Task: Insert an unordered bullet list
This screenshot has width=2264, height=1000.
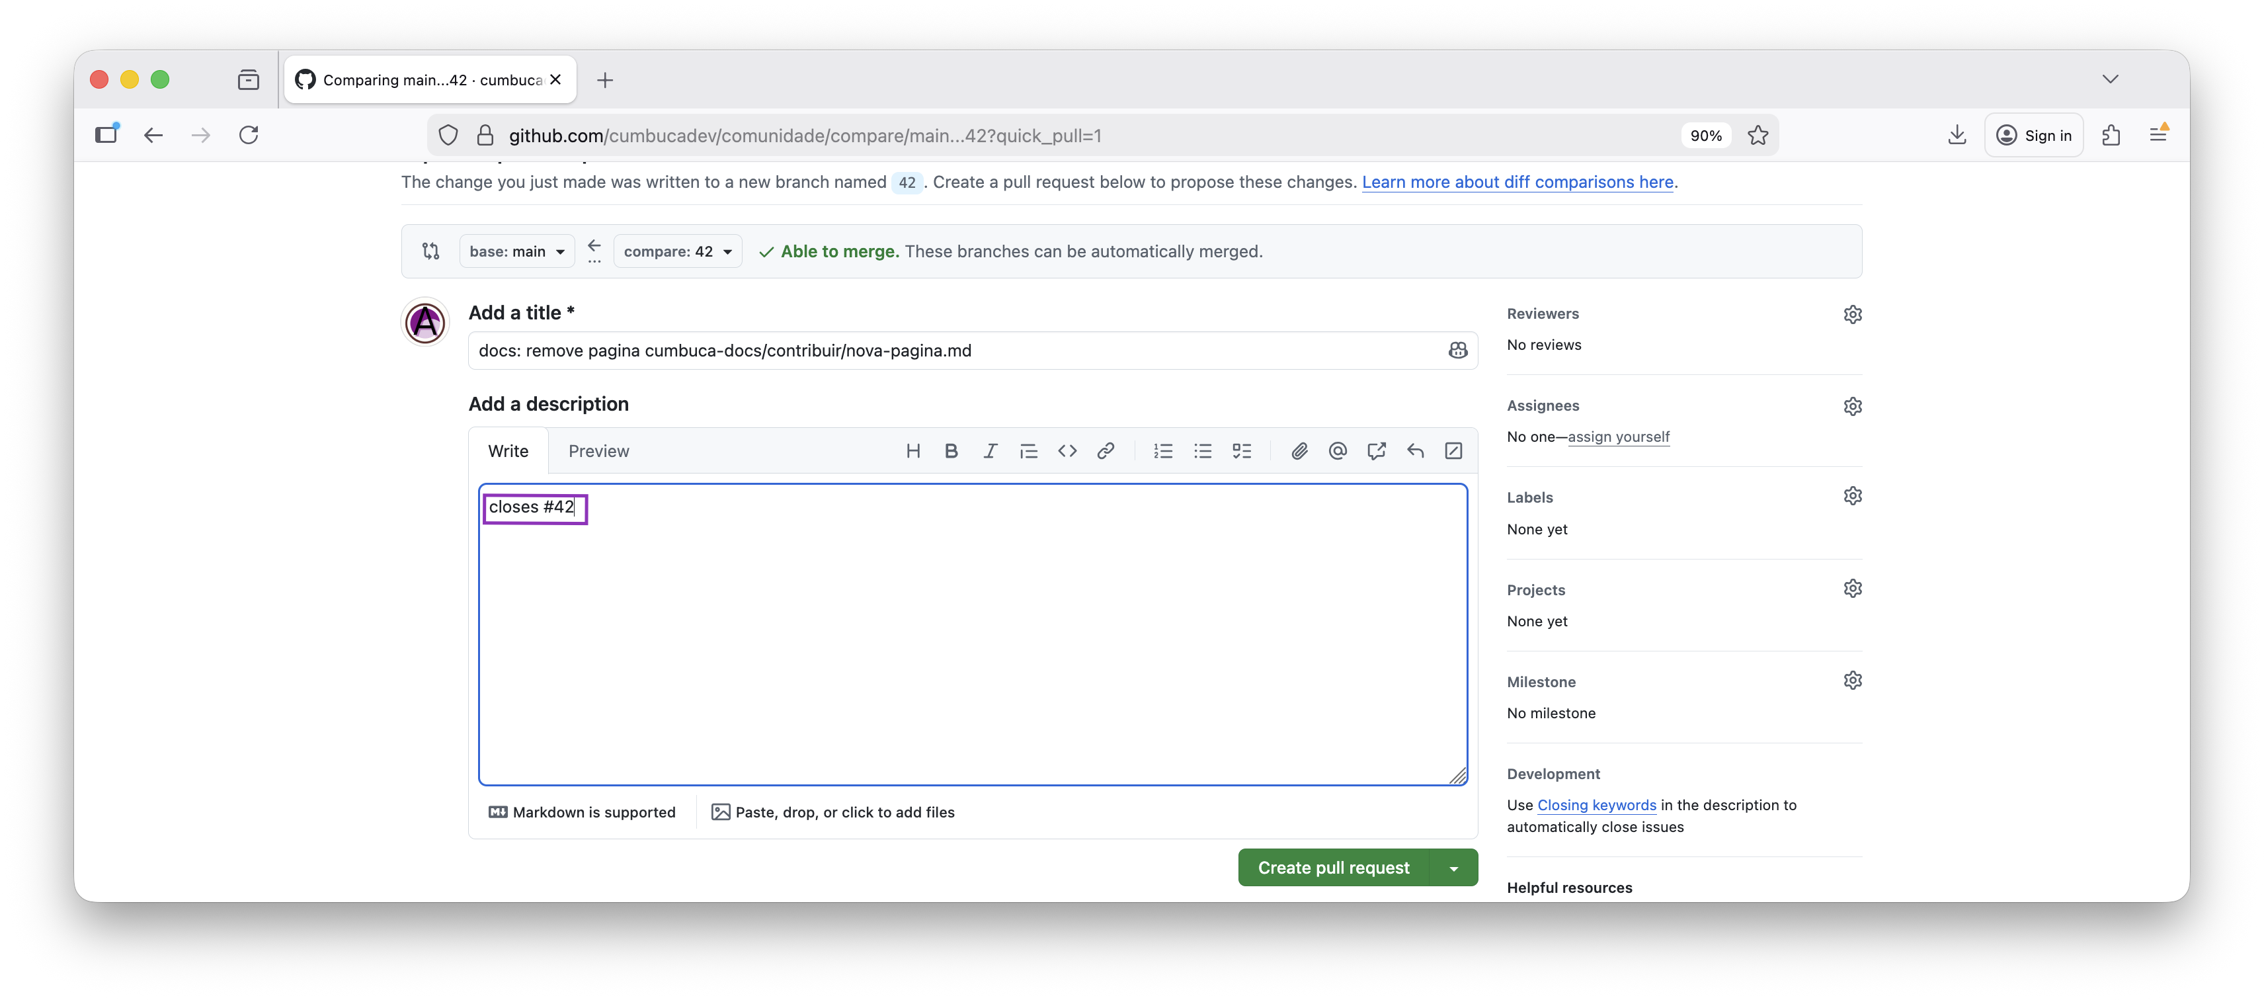Action: point(1202,451)
